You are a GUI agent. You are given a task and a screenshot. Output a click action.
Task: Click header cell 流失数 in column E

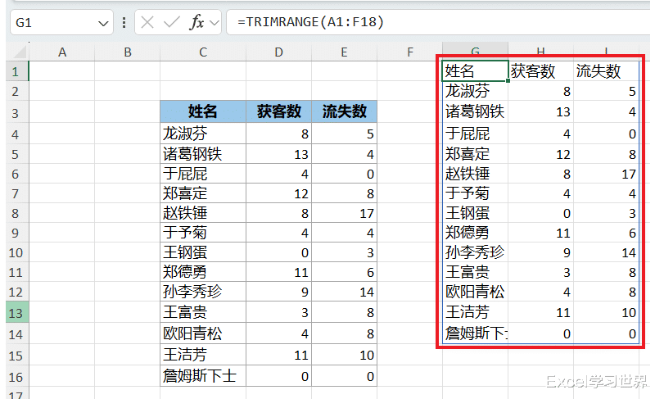coord(344,111)
